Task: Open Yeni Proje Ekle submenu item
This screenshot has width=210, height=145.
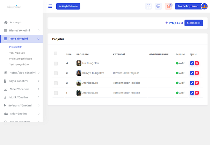Action: click(x=19, y=53)
